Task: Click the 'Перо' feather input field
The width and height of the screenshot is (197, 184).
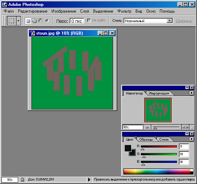Action: tap(77, 21)
